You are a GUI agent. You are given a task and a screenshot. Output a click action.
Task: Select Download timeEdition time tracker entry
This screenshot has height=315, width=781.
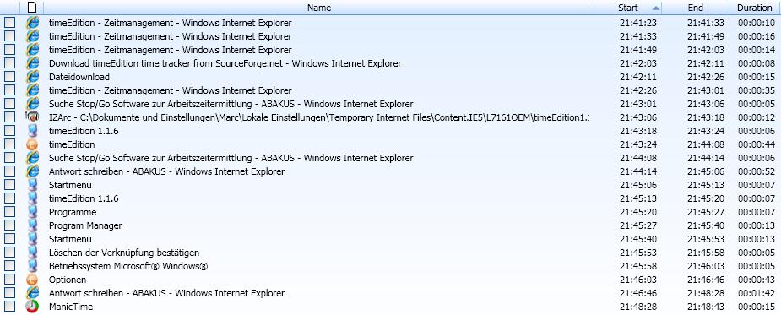click(225, 63)
